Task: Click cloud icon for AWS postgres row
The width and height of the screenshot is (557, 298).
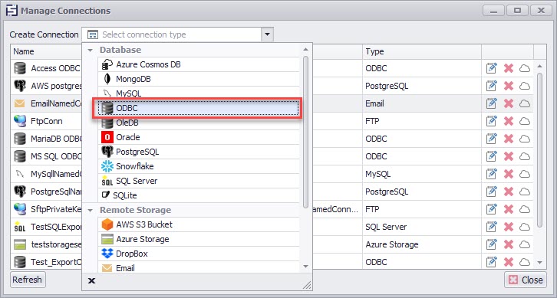Action: pyautogui.click(x=525, y=86)
